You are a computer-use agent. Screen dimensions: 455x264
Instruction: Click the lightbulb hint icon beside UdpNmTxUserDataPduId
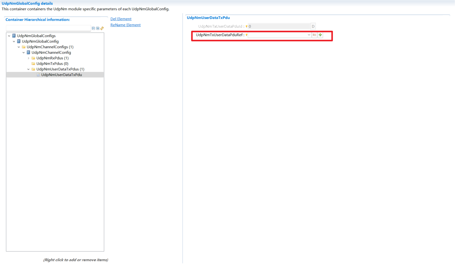pyautogui.click(x=247, y=27)
